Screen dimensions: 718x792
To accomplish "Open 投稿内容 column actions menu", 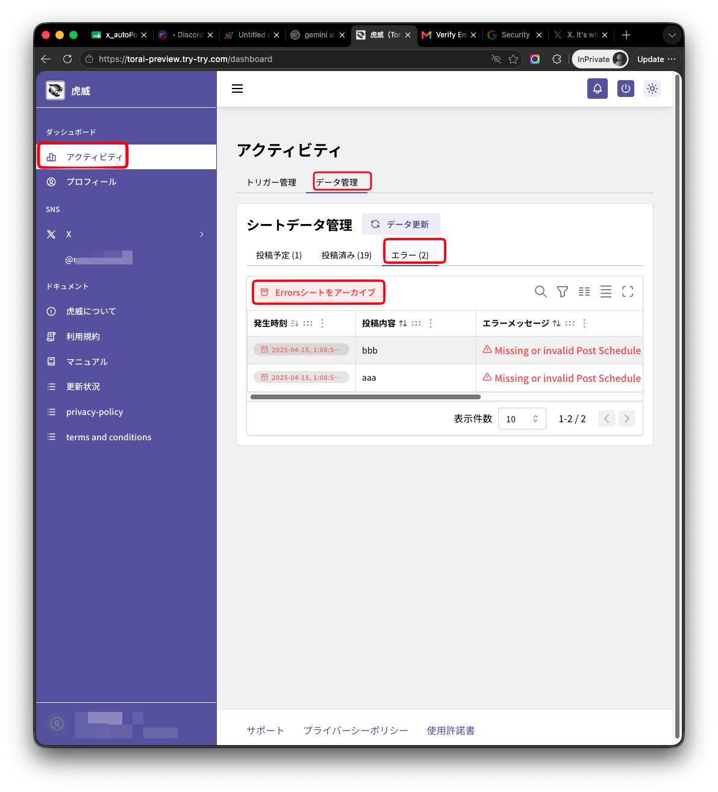I will pos(431,323).
